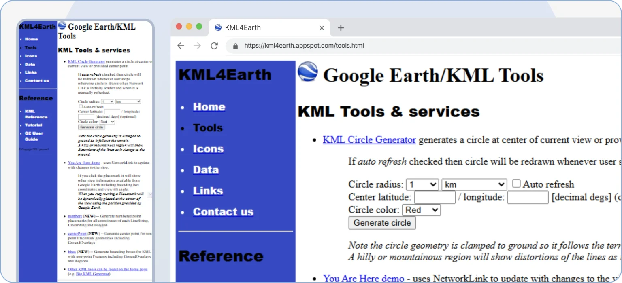Reload the page with the refresh icon
Screen dimensions: 622x283
(214, 46)
